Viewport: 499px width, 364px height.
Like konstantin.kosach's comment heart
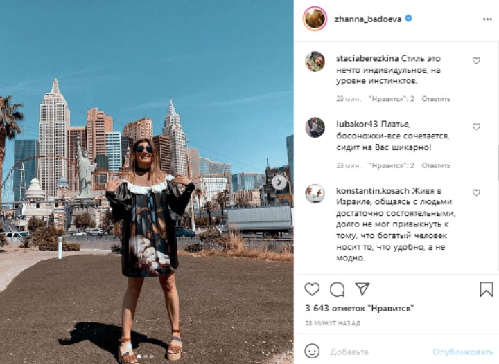pyautogui.click(x=476, y=193)
